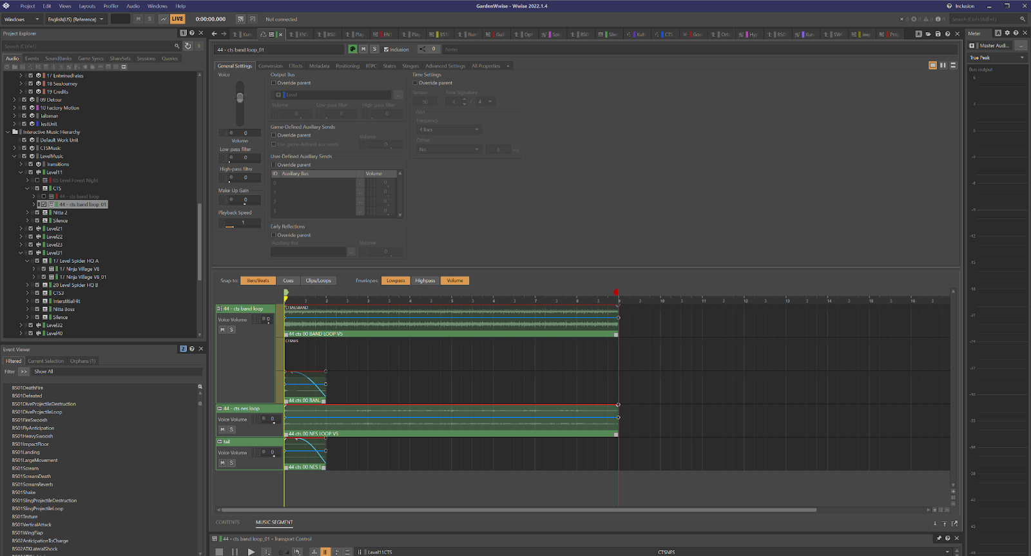The image size is (1031, 556).
Task: Open the Windows platform dropdown
Action: pyautogui.click(x=21, y=19)
